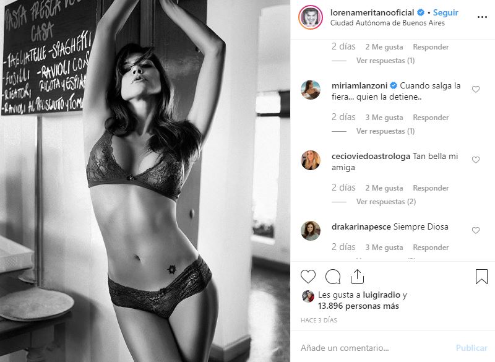495x362 pixels.
Task: Expand replies under the topmost comment
Action: [385, 60]
